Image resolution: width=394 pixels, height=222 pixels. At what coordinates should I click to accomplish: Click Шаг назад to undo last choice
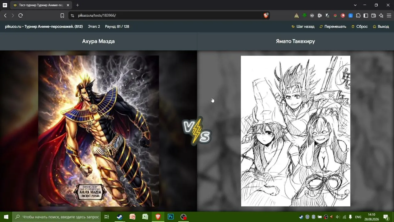click(x=303, y=27)
